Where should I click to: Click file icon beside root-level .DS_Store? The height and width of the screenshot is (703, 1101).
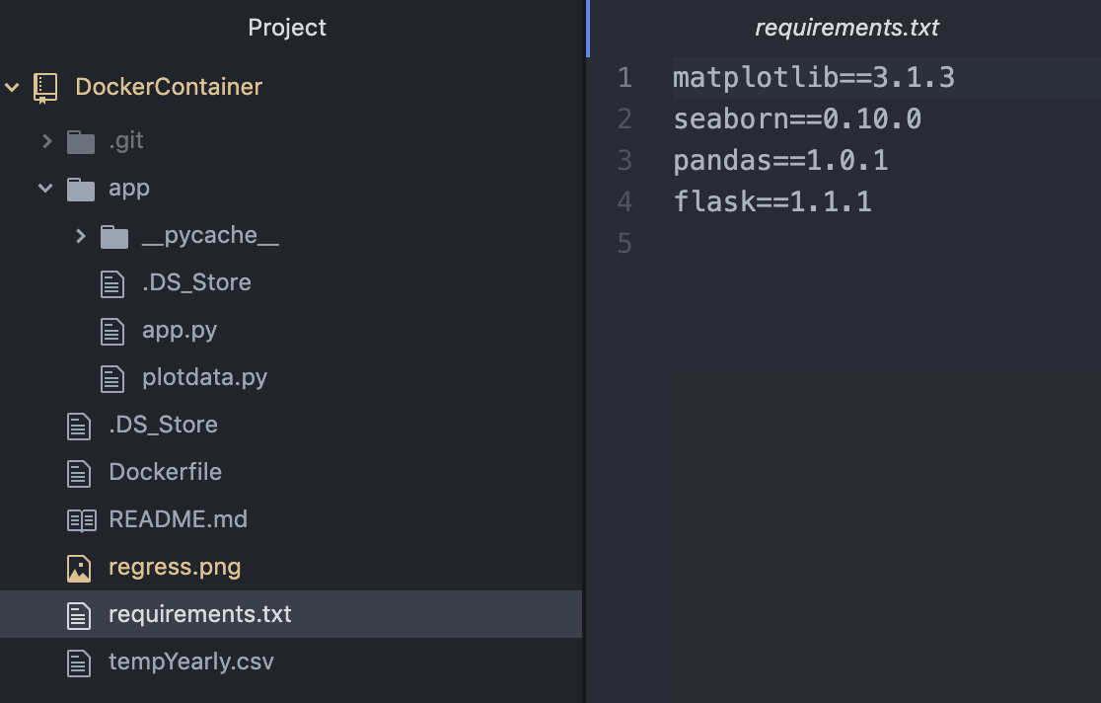pyautogui.click(x=79, y=426)
